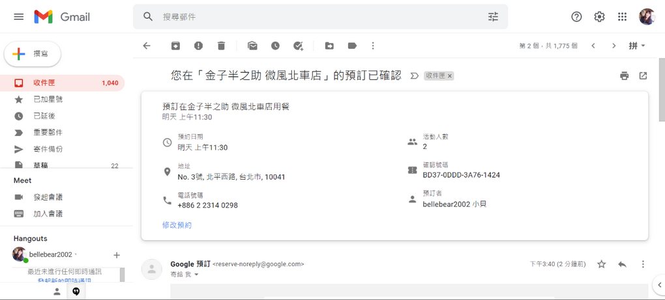Image resolution: width=665 pixels, height=300 pixels.
Task: Add email to Tasks
Action: pos(299,46)
